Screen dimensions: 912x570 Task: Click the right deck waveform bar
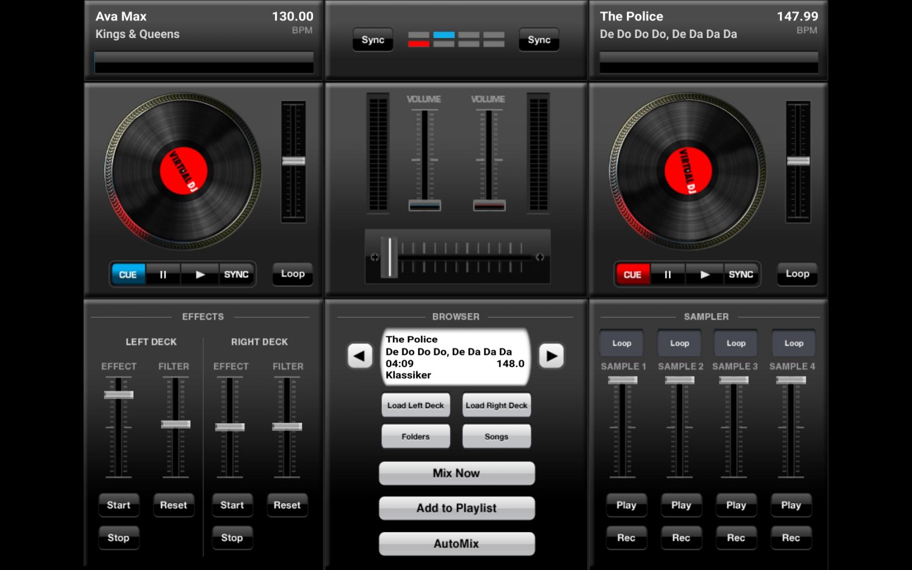(709, 62)
